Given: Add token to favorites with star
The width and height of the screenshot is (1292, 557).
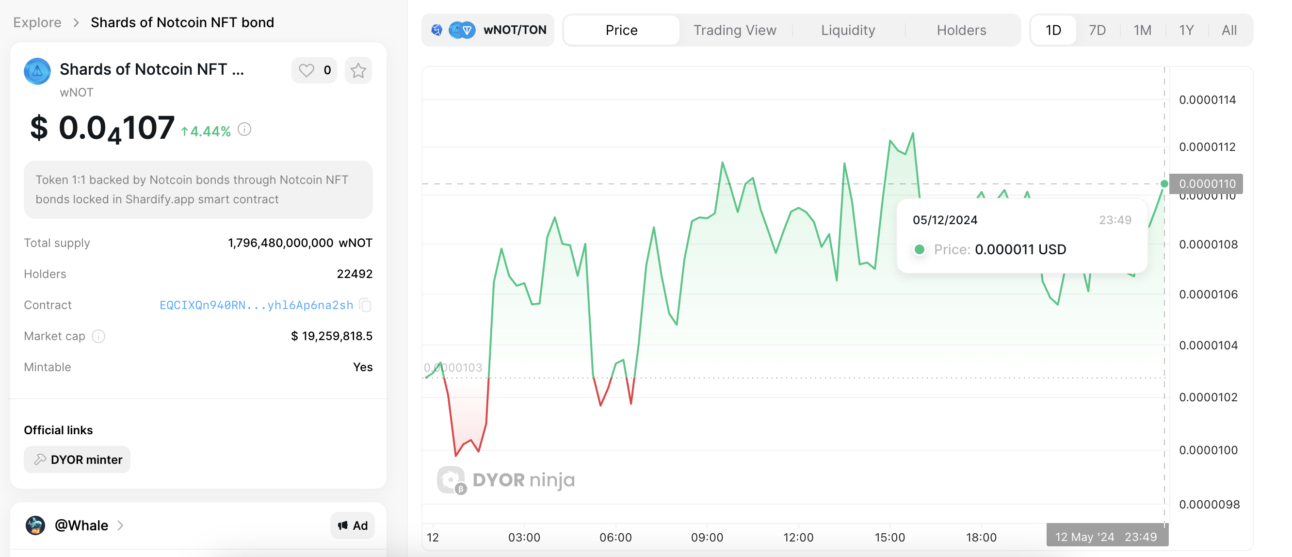Looking at the screenshot, I should [x=358, y=70].
